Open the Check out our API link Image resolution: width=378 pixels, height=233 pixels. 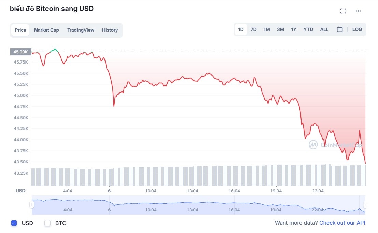click(x=342, y=223)
